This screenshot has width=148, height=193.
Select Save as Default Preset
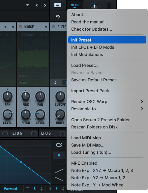pyautogui.click(x=107, y=80)
